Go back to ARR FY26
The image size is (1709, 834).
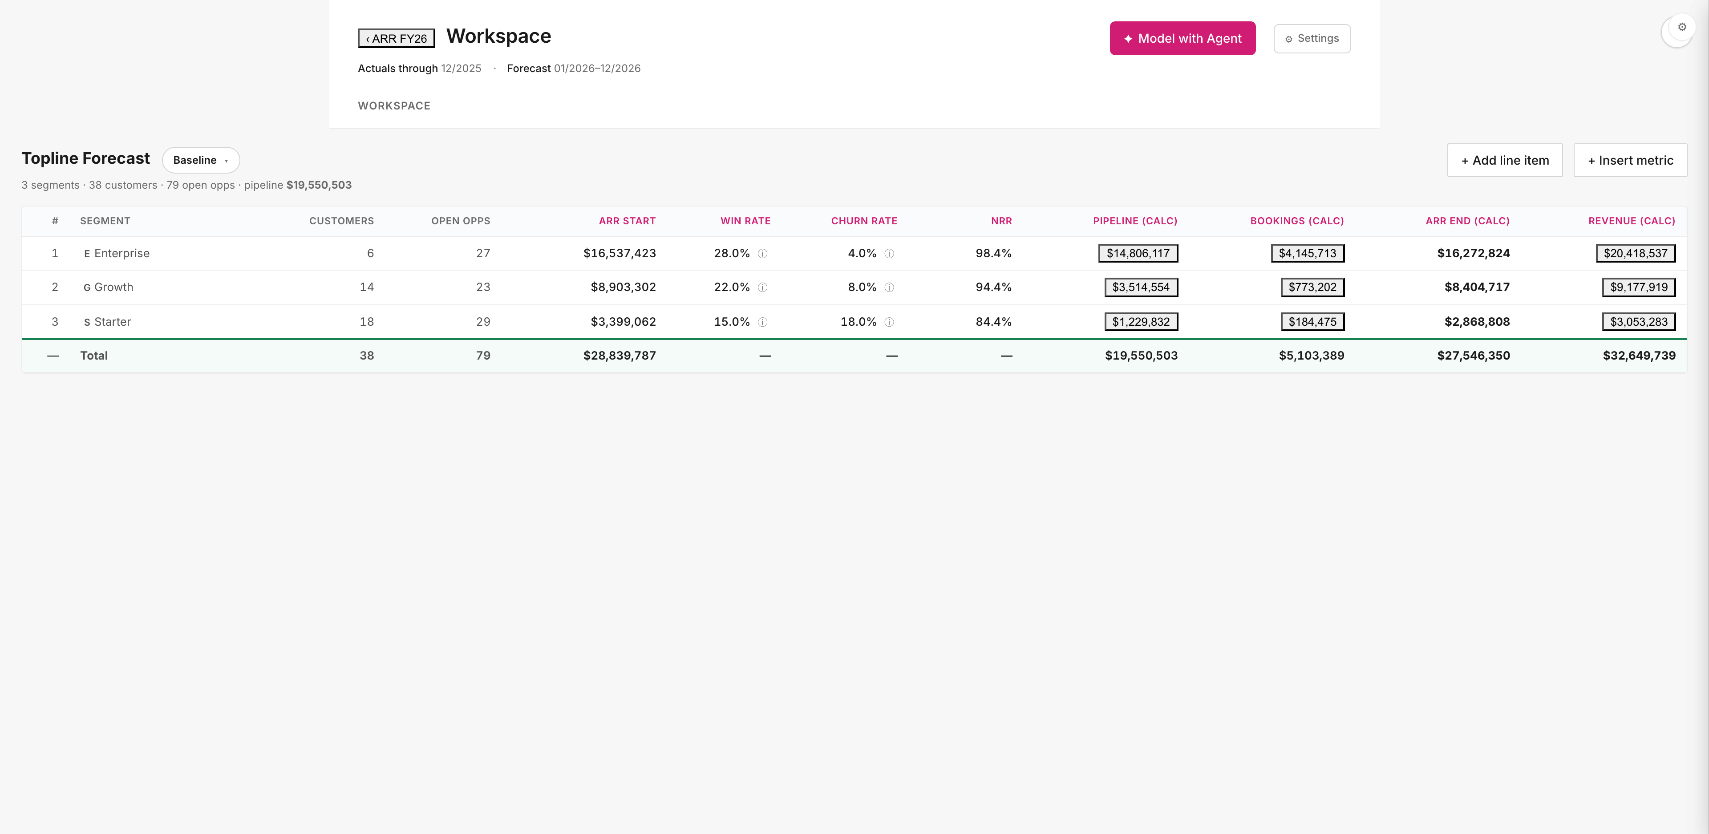click(x=397, y=38)
